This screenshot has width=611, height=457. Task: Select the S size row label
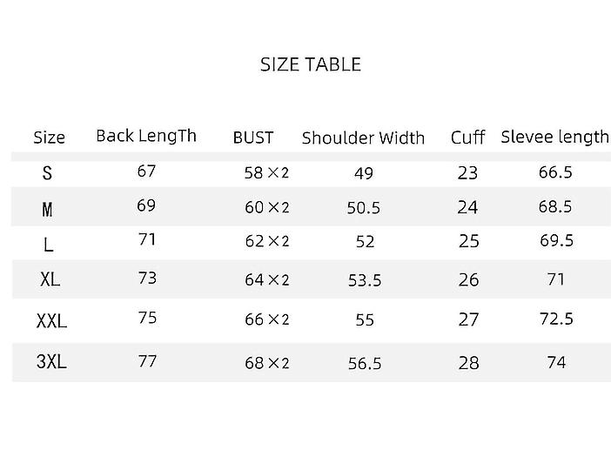(x=47, y=172)
